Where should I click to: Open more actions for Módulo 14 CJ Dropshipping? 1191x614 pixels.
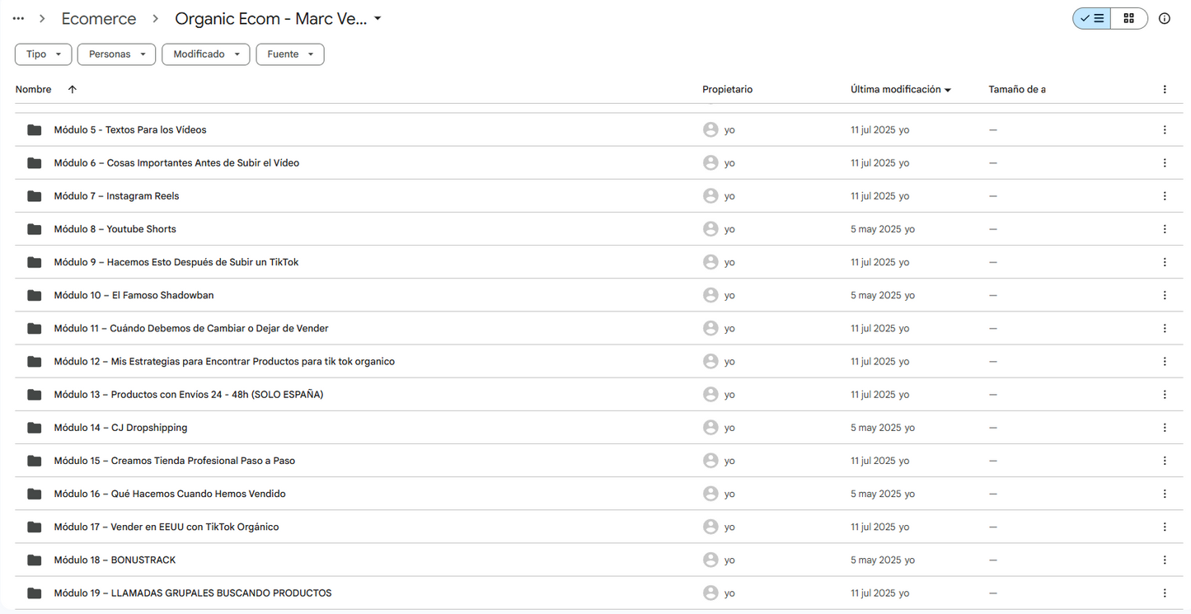click(1165, 428)
